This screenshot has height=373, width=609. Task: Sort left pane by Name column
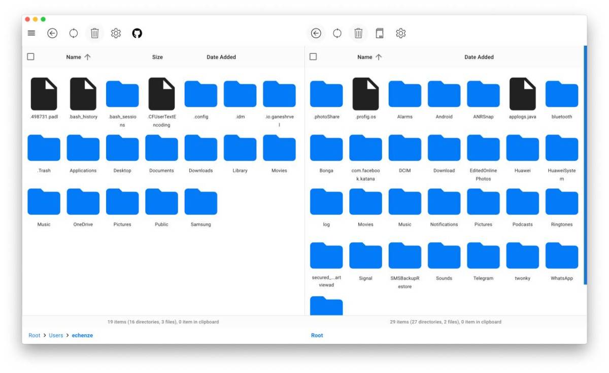78,57
